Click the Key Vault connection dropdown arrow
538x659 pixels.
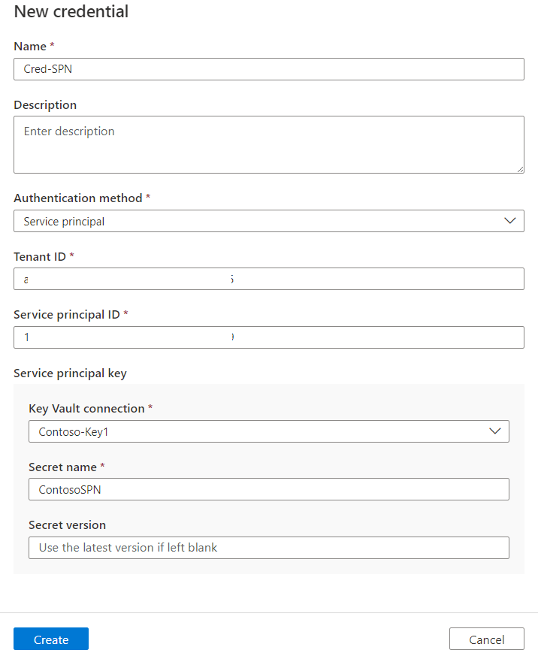coord(495,431)
